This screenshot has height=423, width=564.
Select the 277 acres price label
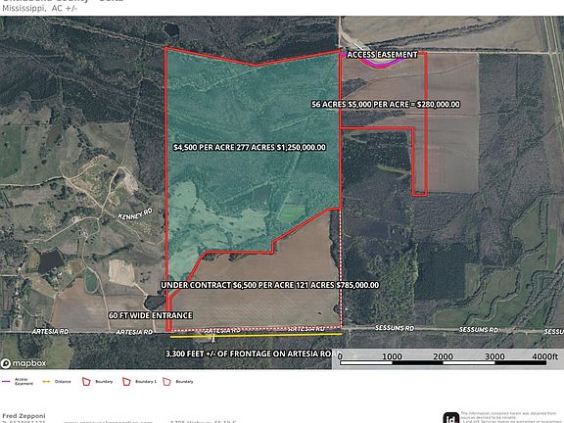pyautogui.click(x=250, y=147)
